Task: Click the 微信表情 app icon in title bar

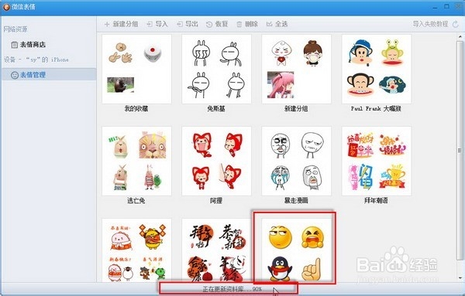Action: coord(6,6)
